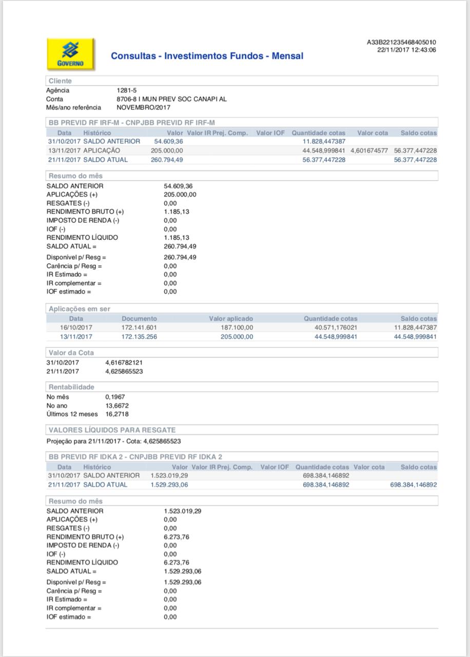Click the "Documento" column header
Viewport: 470px width, 657px height.
click(x=139, y=319)
